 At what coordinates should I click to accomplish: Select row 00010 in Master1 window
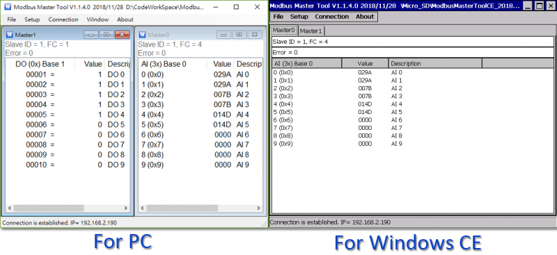68,165
